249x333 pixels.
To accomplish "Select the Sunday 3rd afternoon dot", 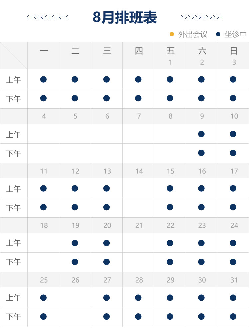I will point(233,98).
